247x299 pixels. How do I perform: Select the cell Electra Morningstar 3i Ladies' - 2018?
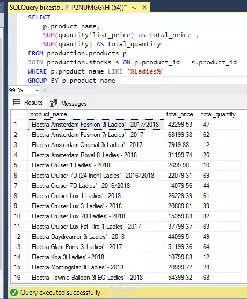(96, 267)
